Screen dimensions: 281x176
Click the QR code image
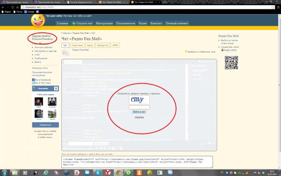pyautogui.click(x=231, y=63)
